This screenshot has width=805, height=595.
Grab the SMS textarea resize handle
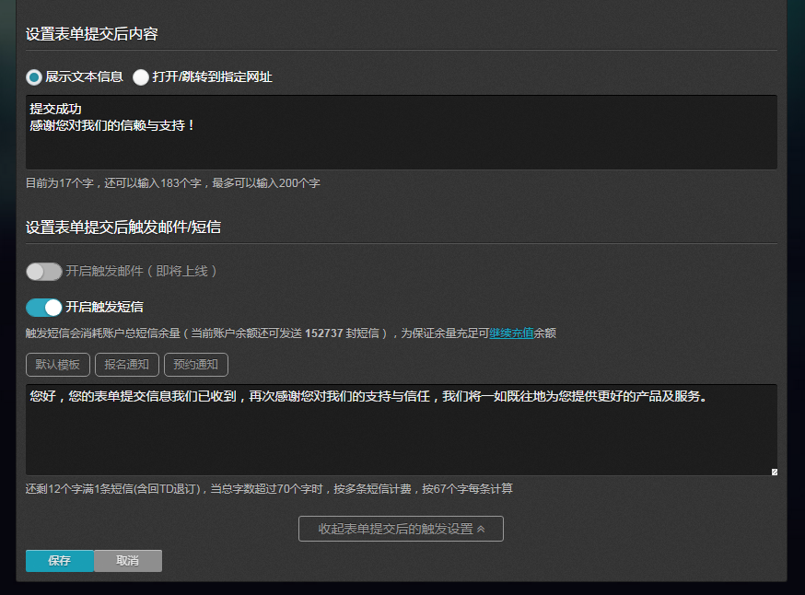[x=775, y=472]
